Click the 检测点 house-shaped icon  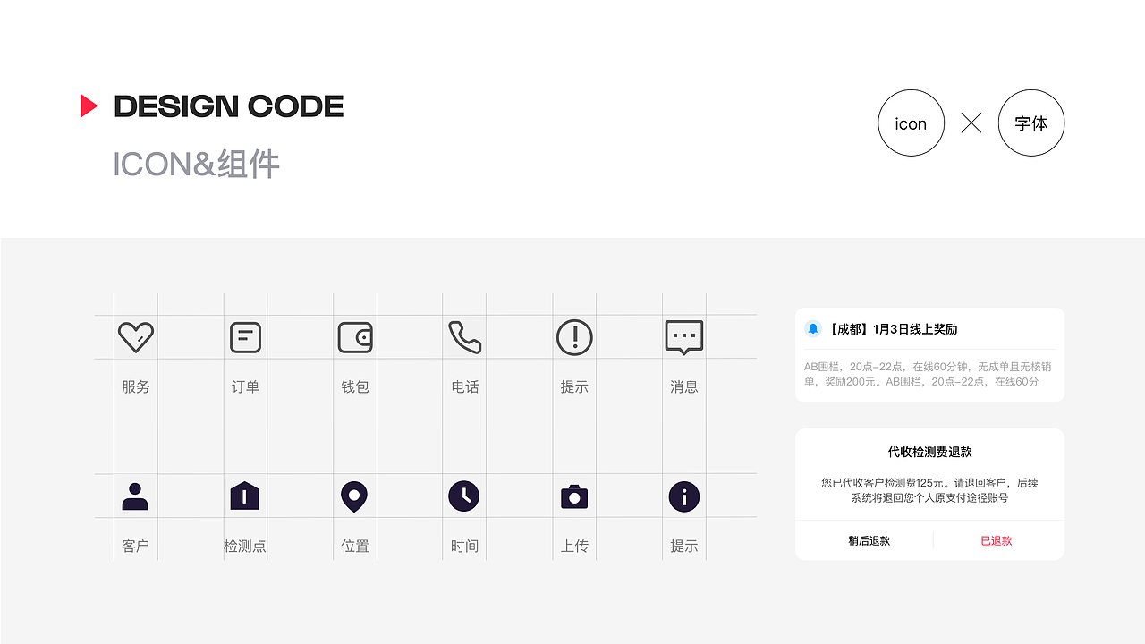click(245, 496)
